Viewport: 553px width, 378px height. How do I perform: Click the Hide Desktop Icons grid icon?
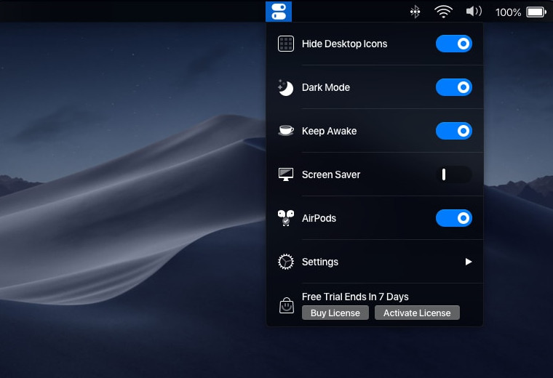point(286,44)
